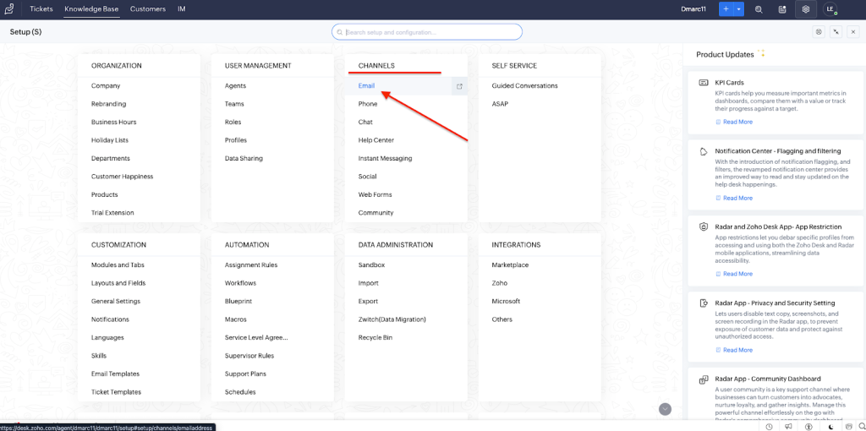Click the round scroll-down chevron button
This screenshot has height=431, width=866.
(665, 409)
